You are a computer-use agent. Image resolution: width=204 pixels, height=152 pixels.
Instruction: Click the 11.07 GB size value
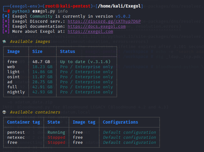[x=42, y=77]
